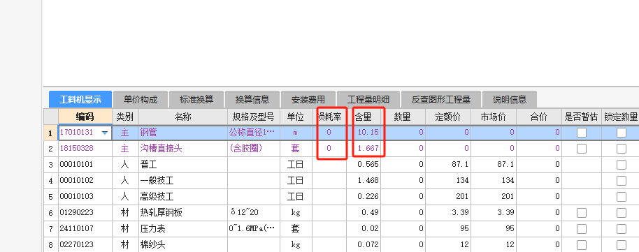Click 定额价 value 87.1

(x=448, y=165)
